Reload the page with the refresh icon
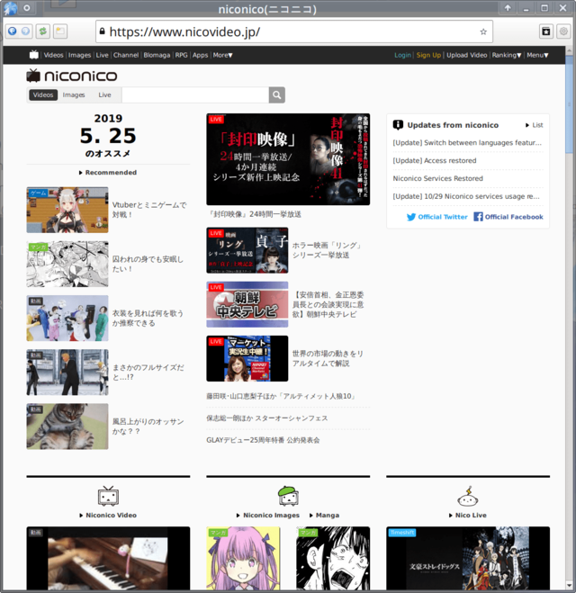This screenshot has height=593, width=576. tap(43, 31)
